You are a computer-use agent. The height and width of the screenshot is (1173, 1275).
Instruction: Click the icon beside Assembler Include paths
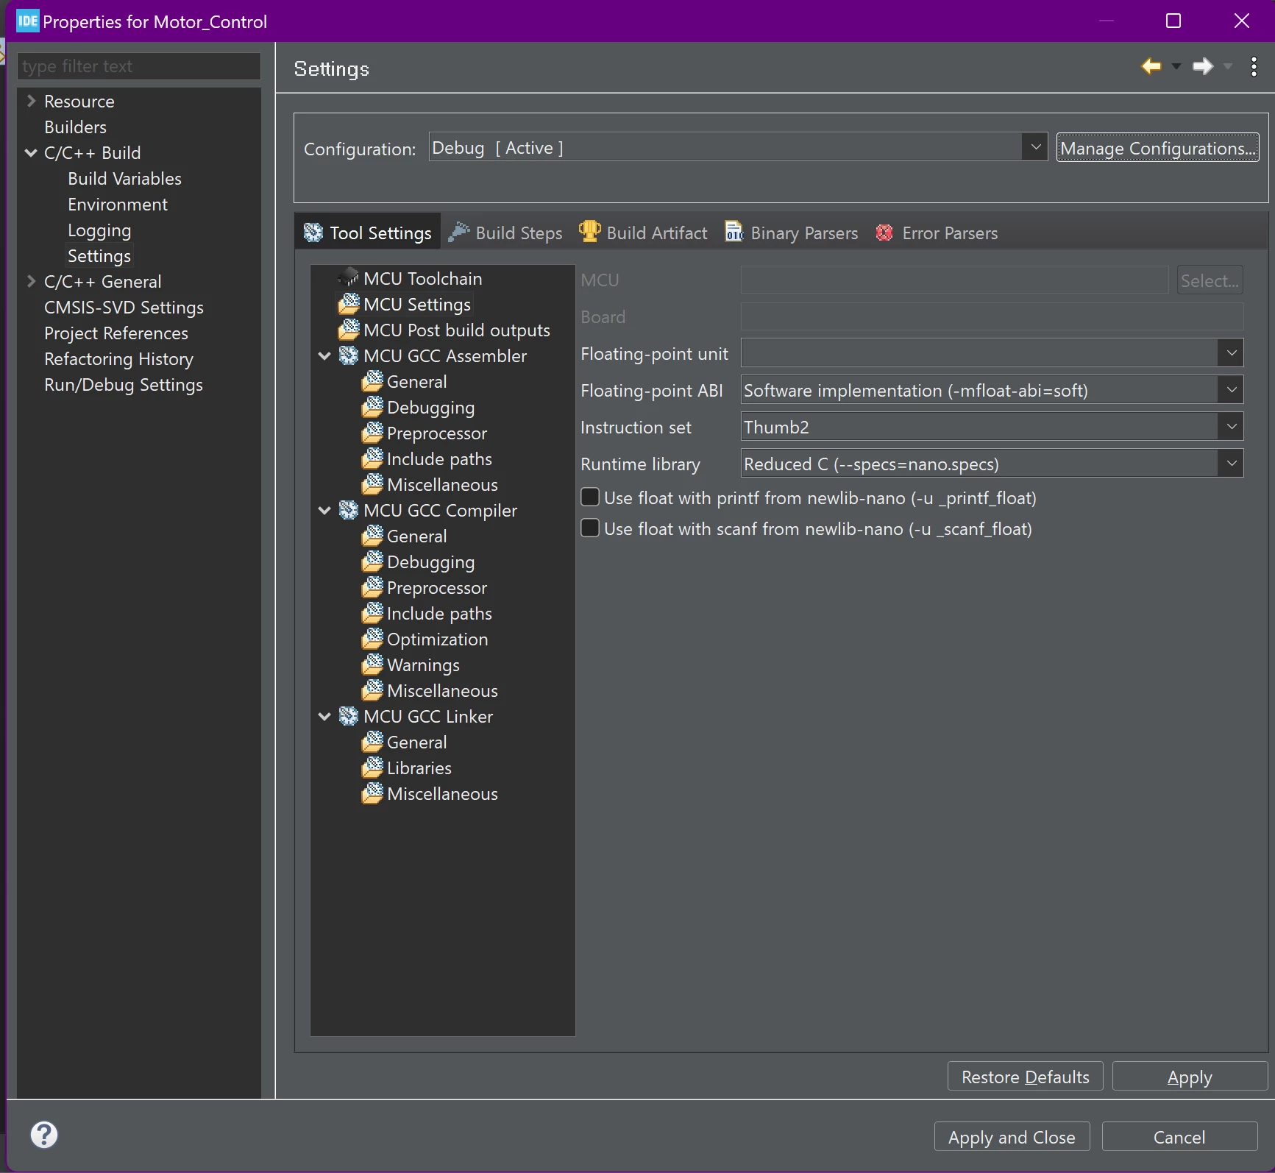point(372,458)
